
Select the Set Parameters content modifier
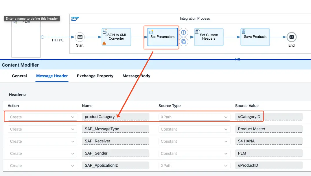click(162, 37)
